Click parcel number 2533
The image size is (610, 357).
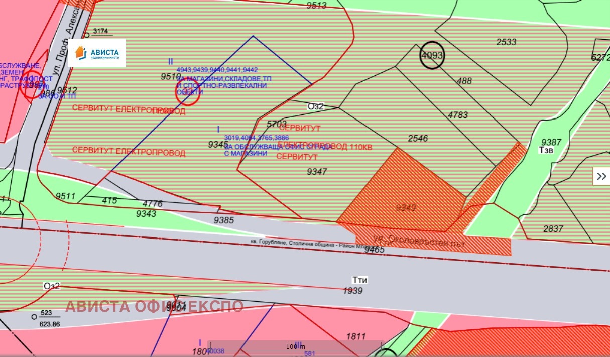pos(506,42)
